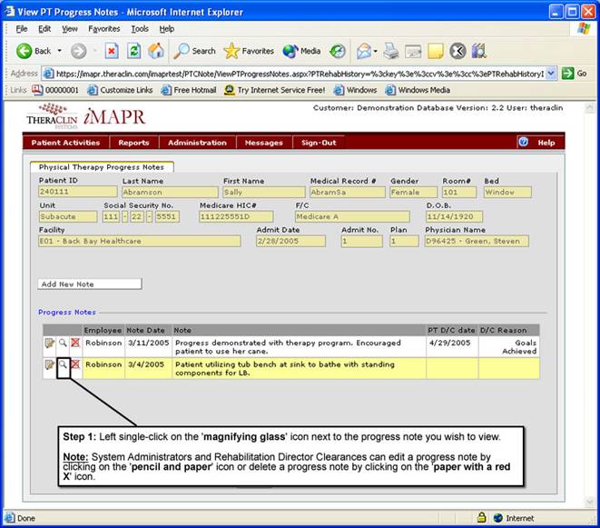The image size is (600, 528).
Task: Edit the 3/4/2005 progress note
Action: click(49, 365)
